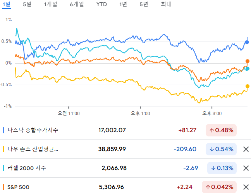This screenshot has height=194, width=251.
Task: Remove the Dow Jones comparison with X
Action: coord(246,149)
